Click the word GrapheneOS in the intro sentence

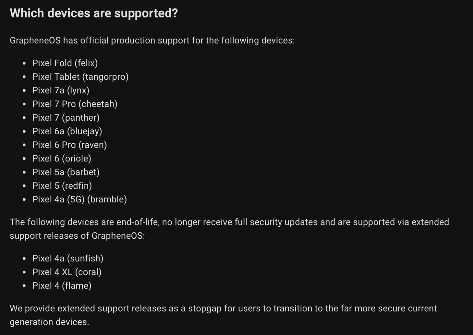35,40
